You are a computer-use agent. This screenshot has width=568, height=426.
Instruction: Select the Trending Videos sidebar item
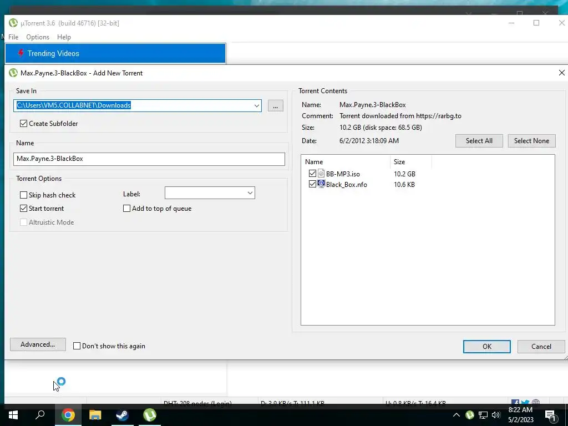pyautogui.click(x=115, y=53)
